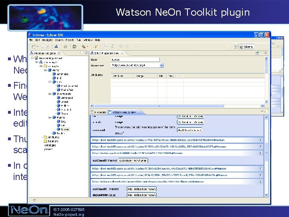Collapse the ontology node under the project
289x217 pixels.
tap(37, 62)
